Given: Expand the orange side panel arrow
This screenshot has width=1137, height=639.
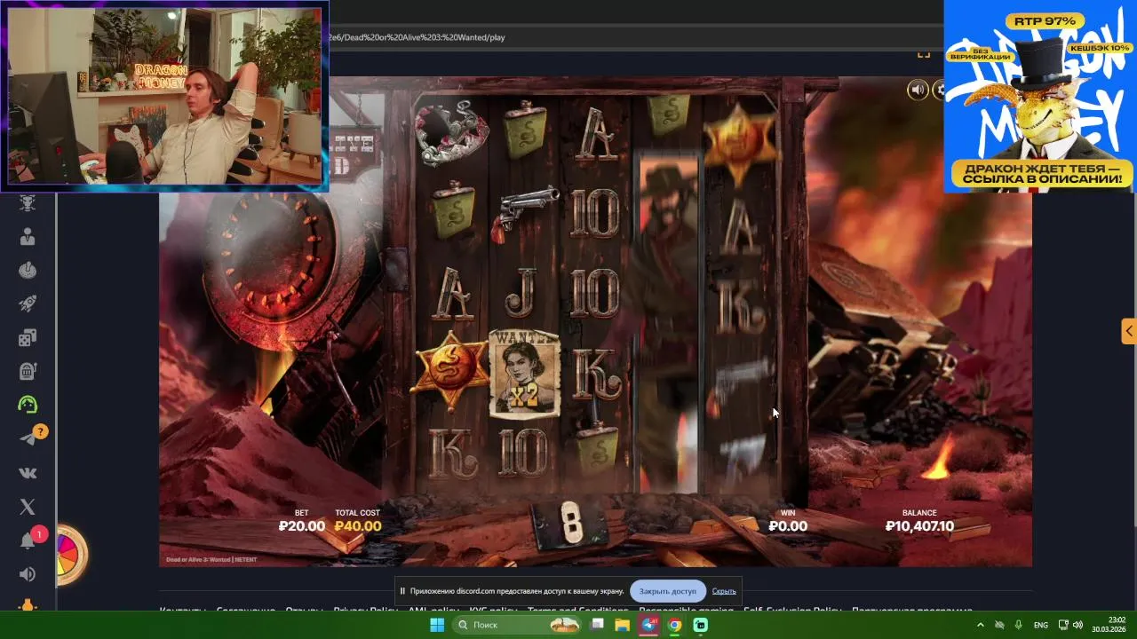Looking at the screenshot, I should tap(1128, 331).
